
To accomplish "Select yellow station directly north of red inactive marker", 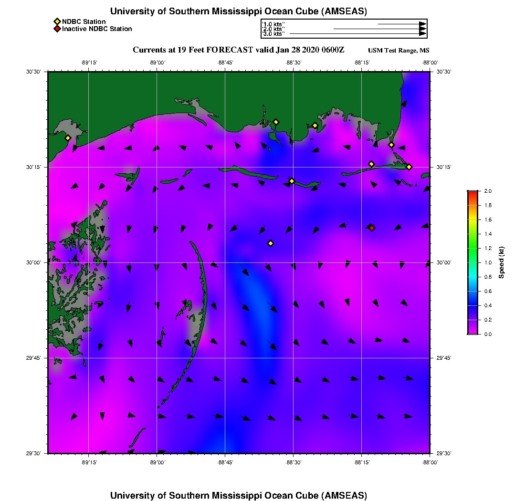I will 371,164.
